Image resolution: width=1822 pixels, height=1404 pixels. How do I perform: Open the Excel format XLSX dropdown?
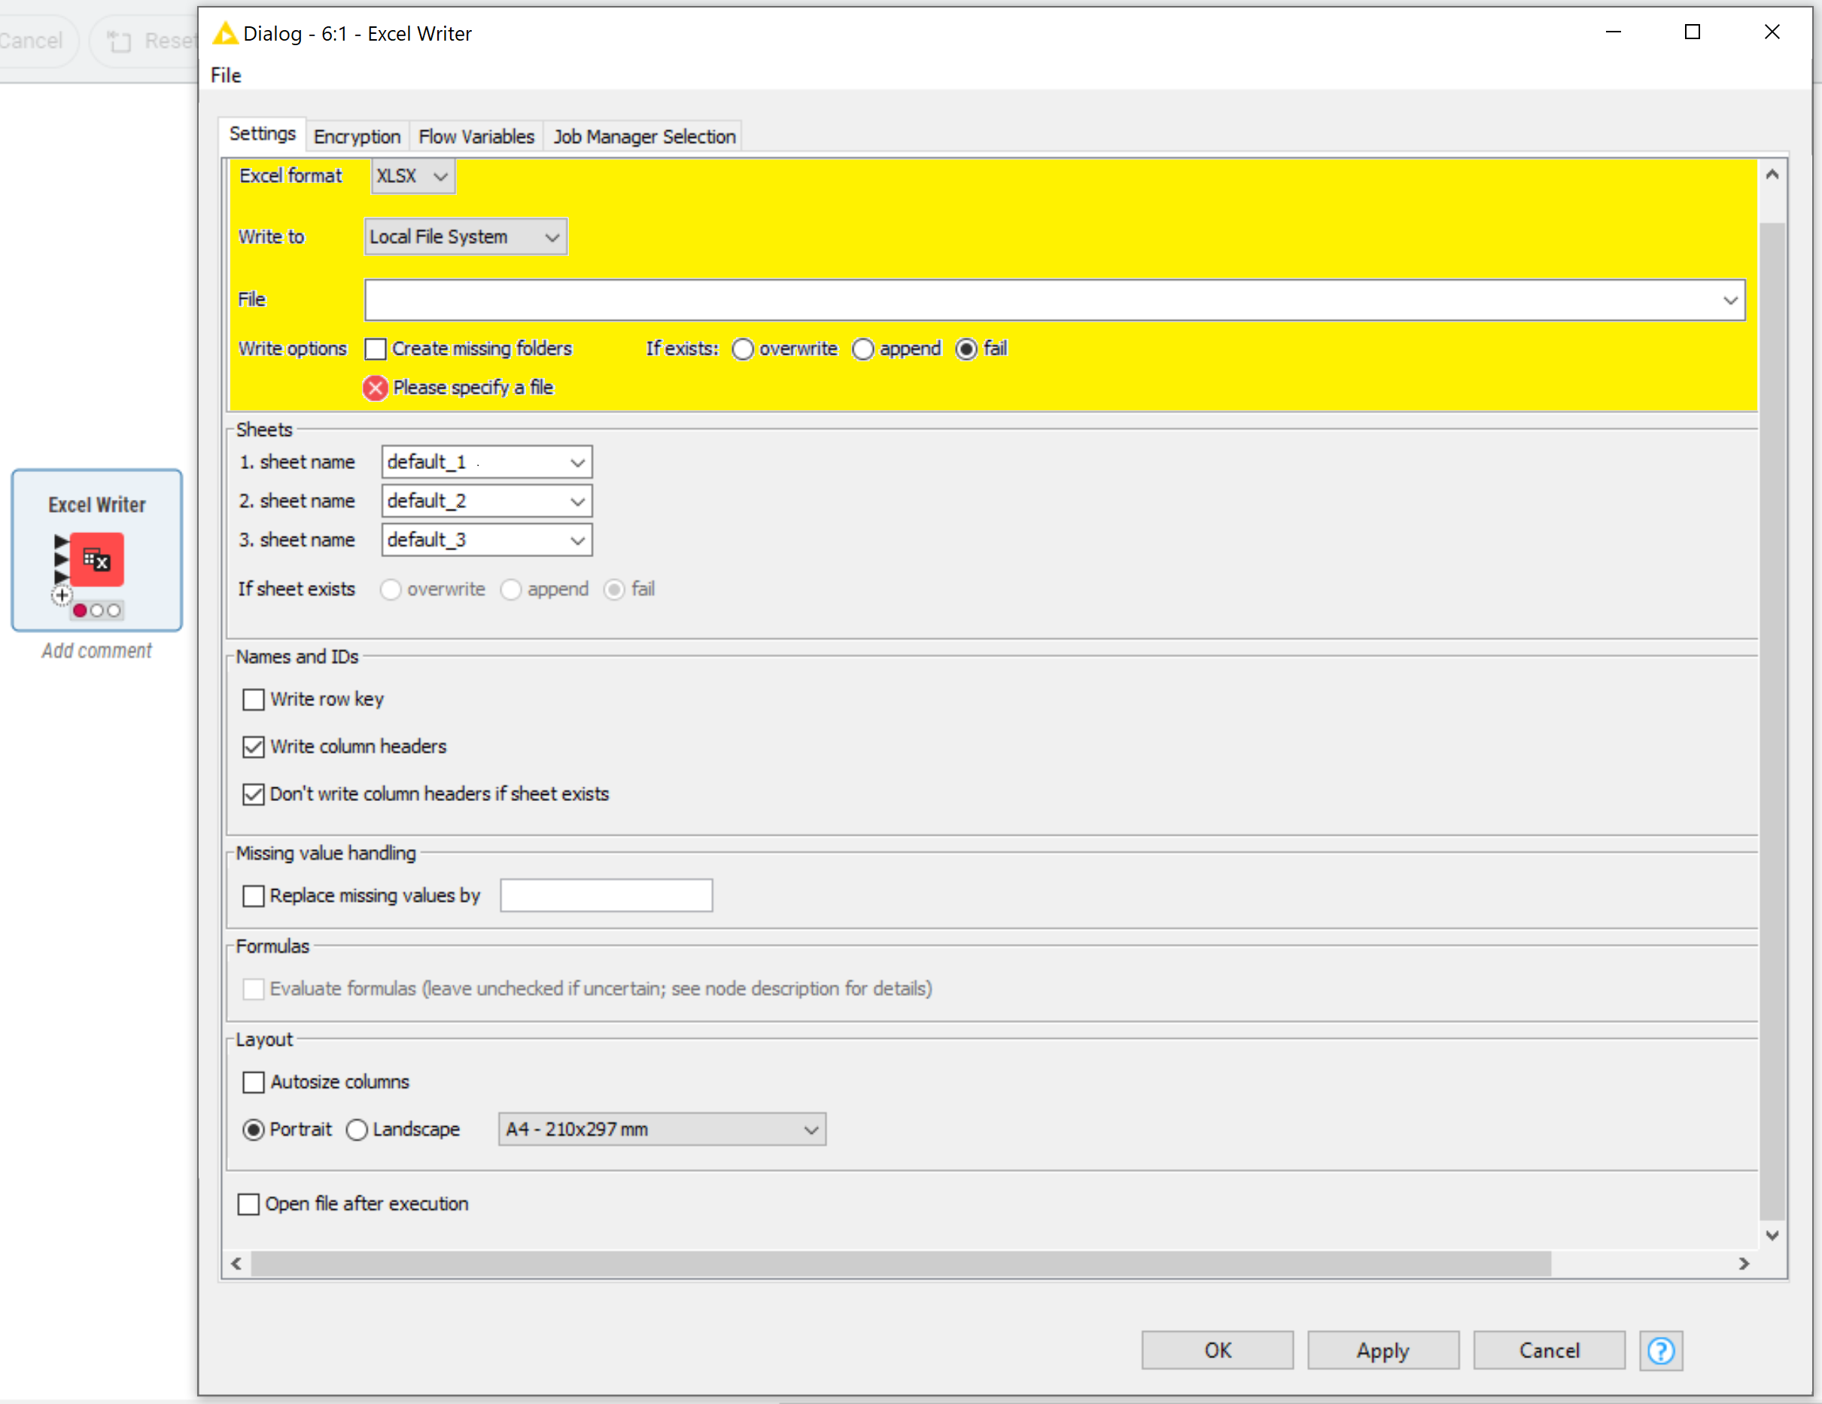[413, 176]
